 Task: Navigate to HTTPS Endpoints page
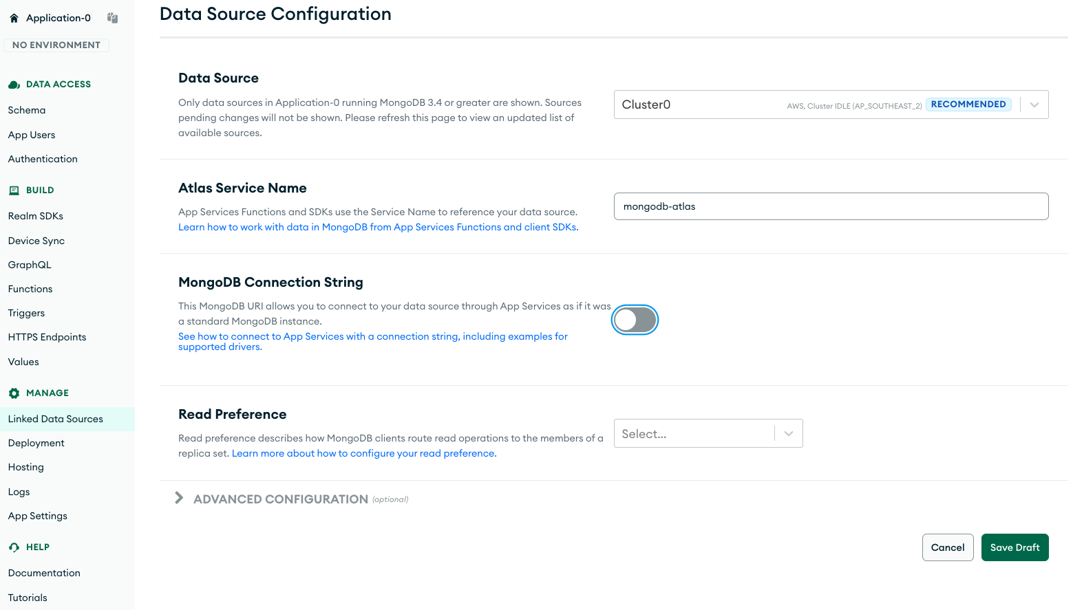47,337
